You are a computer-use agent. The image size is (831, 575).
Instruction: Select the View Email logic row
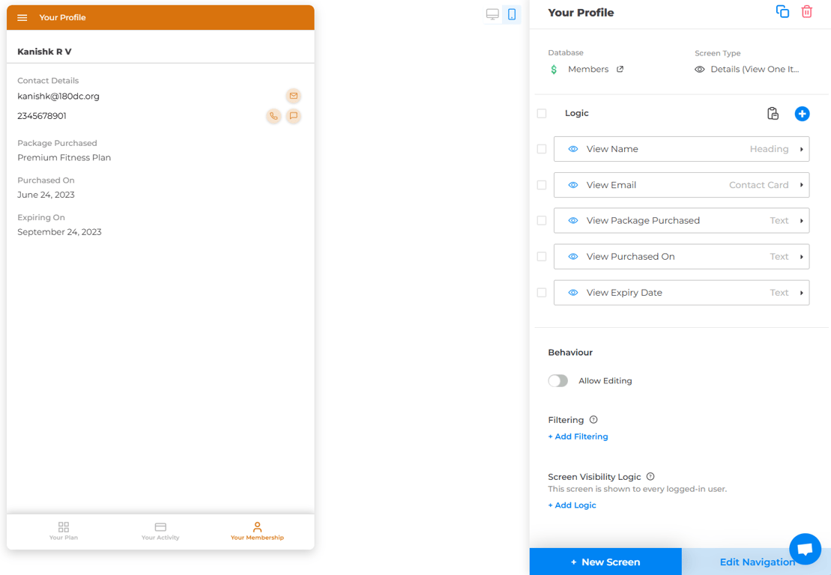point(682,186)
